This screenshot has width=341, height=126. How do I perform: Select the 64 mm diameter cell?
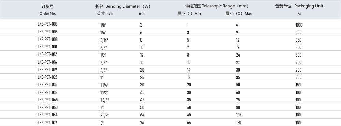(142, 115)
